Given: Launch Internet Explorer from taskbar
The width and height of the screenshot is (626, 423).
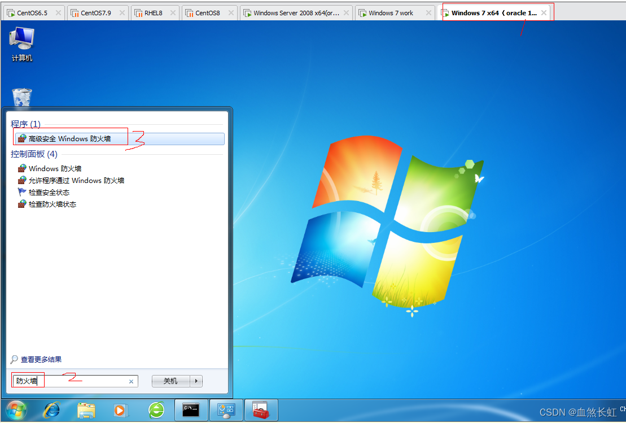Looking at the screenshot, I should click(52, 411).
